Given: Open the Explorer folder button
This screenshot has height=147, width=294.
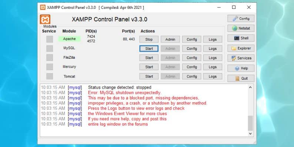Looking at the screenshot, I should pos(241,48).
